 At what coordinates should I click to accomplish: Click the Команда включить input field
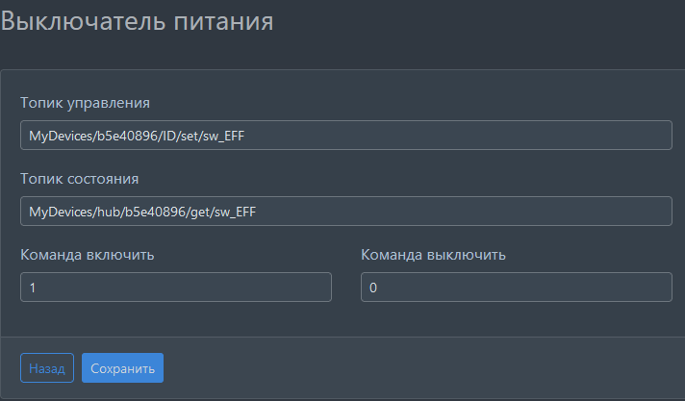[175, 288]
